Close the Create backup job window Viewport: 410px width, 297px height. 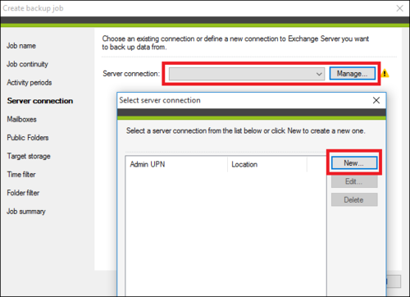point(399,8)
